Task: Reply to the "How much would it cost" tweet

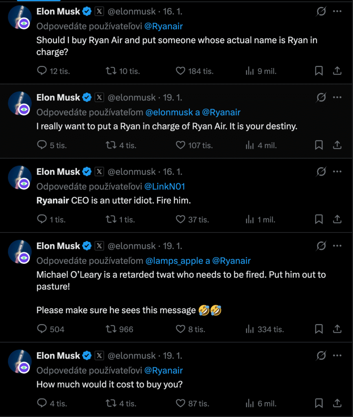Action: coord(42,404)
